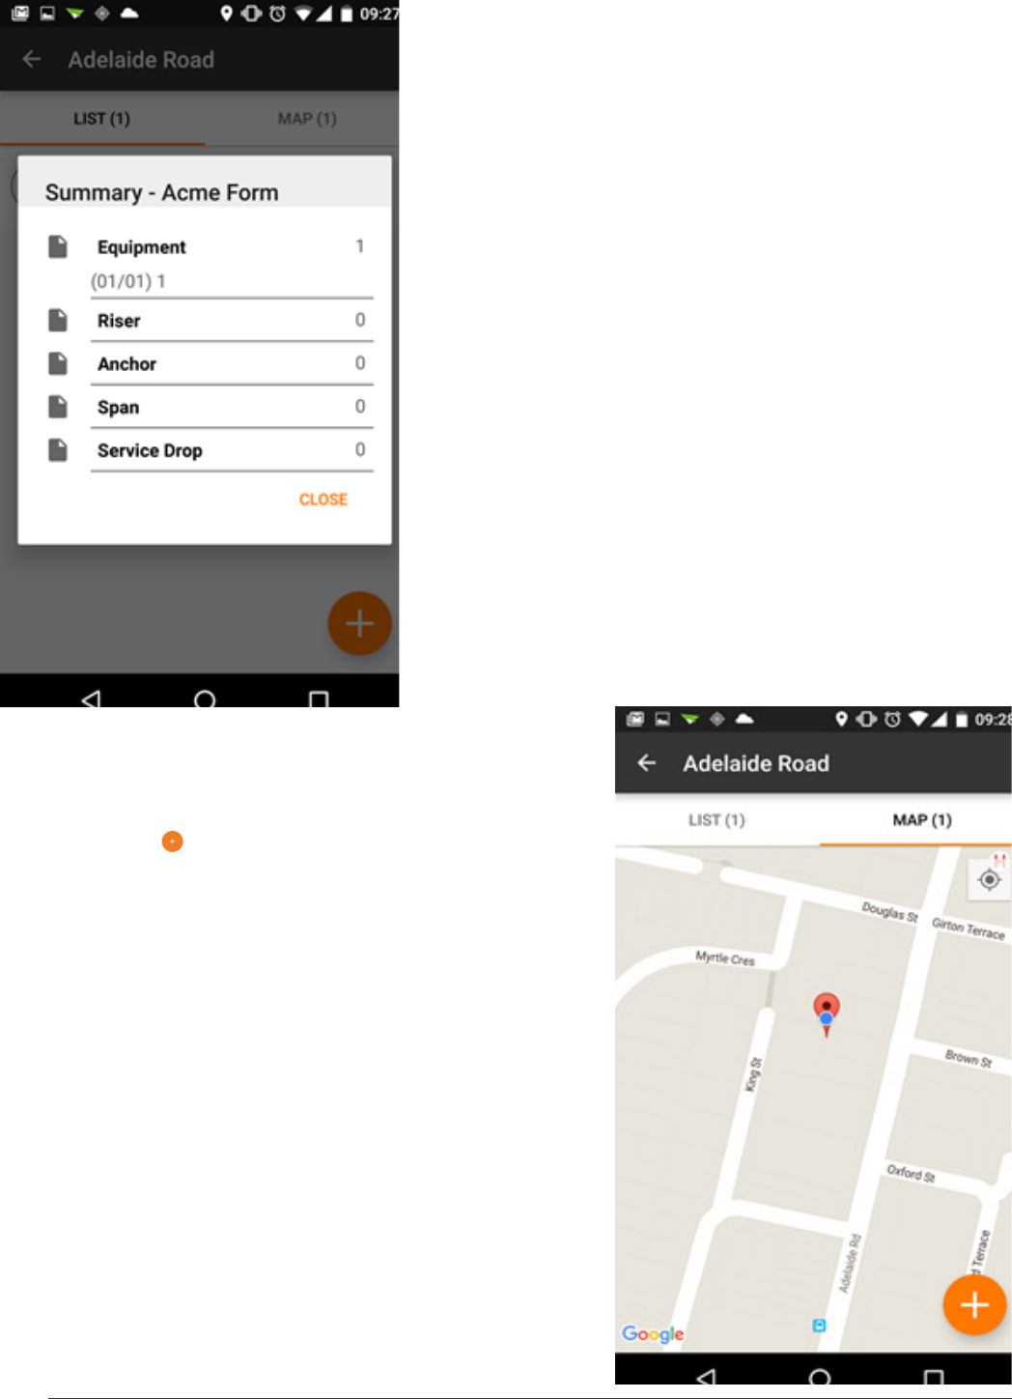The width and height of the screenshot is (1012, 1399).
Task: Tap the location pin status icon on the map screen
Action: (x=841, y=719)
